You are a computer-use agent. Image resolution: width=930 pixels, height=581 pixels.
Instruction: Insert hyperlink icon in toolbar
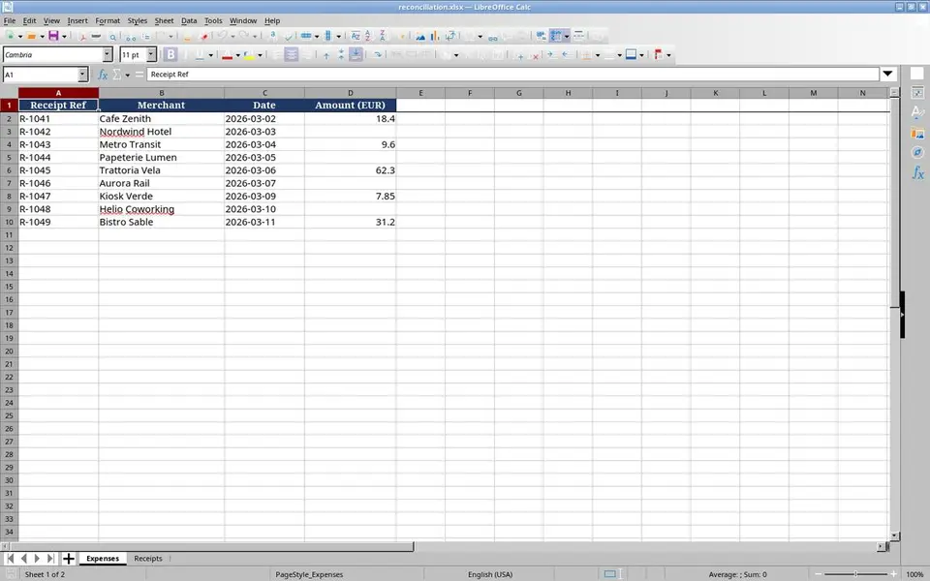click(x=493, y=38)
